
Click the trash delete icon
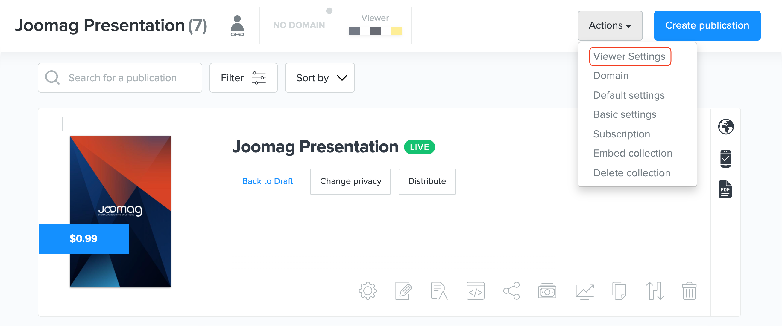(x=689, y=291)
